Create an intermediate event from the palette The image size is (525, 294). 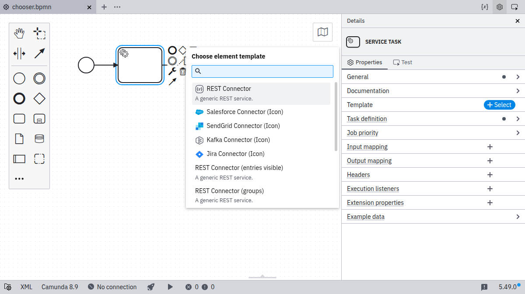[x=39, y=79]
